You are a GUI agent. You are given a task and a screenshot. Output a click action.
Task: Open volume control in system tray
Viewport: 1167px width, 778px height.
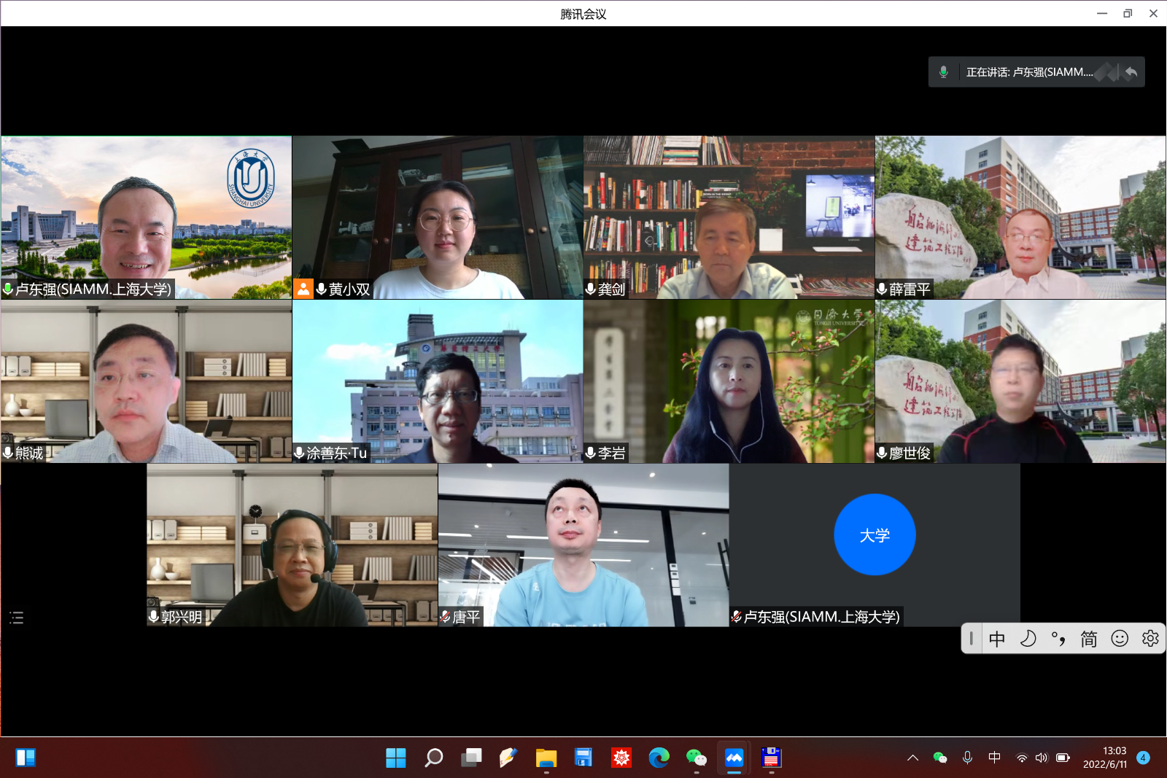tap(1042, 758)
